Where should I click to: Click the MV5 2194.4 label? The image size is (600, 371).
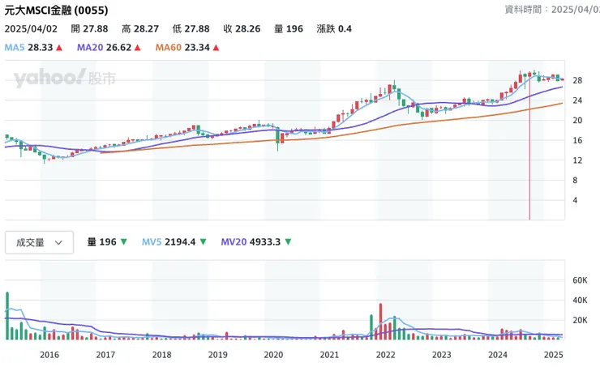click(169, 241)
